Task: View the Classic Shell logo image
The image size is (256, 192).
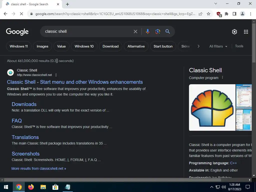Action: click(x=212, y=107)
